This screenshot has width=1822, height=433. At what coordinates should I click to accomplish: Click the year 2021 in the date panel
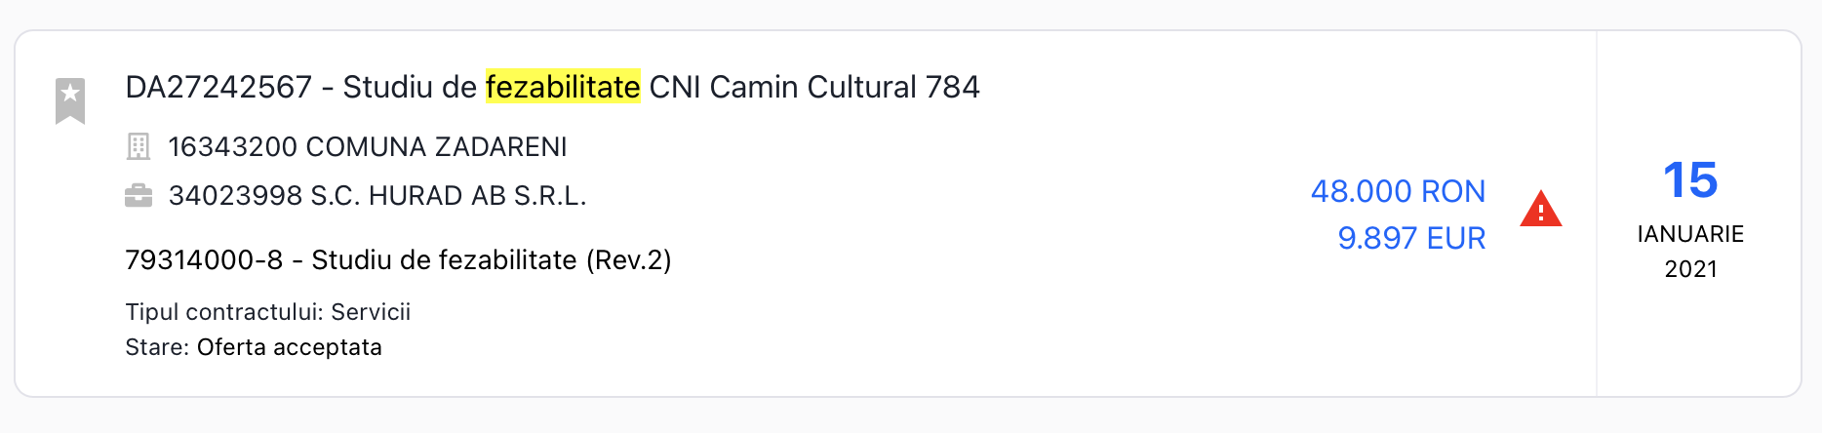(x=1689, y=269)
